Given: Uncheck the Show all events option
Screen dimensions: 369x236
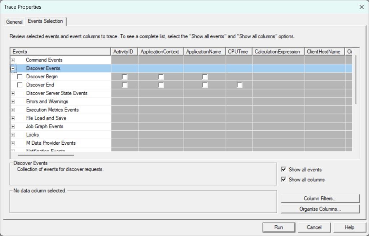Looking at the screenshot, I should [284, 170].
